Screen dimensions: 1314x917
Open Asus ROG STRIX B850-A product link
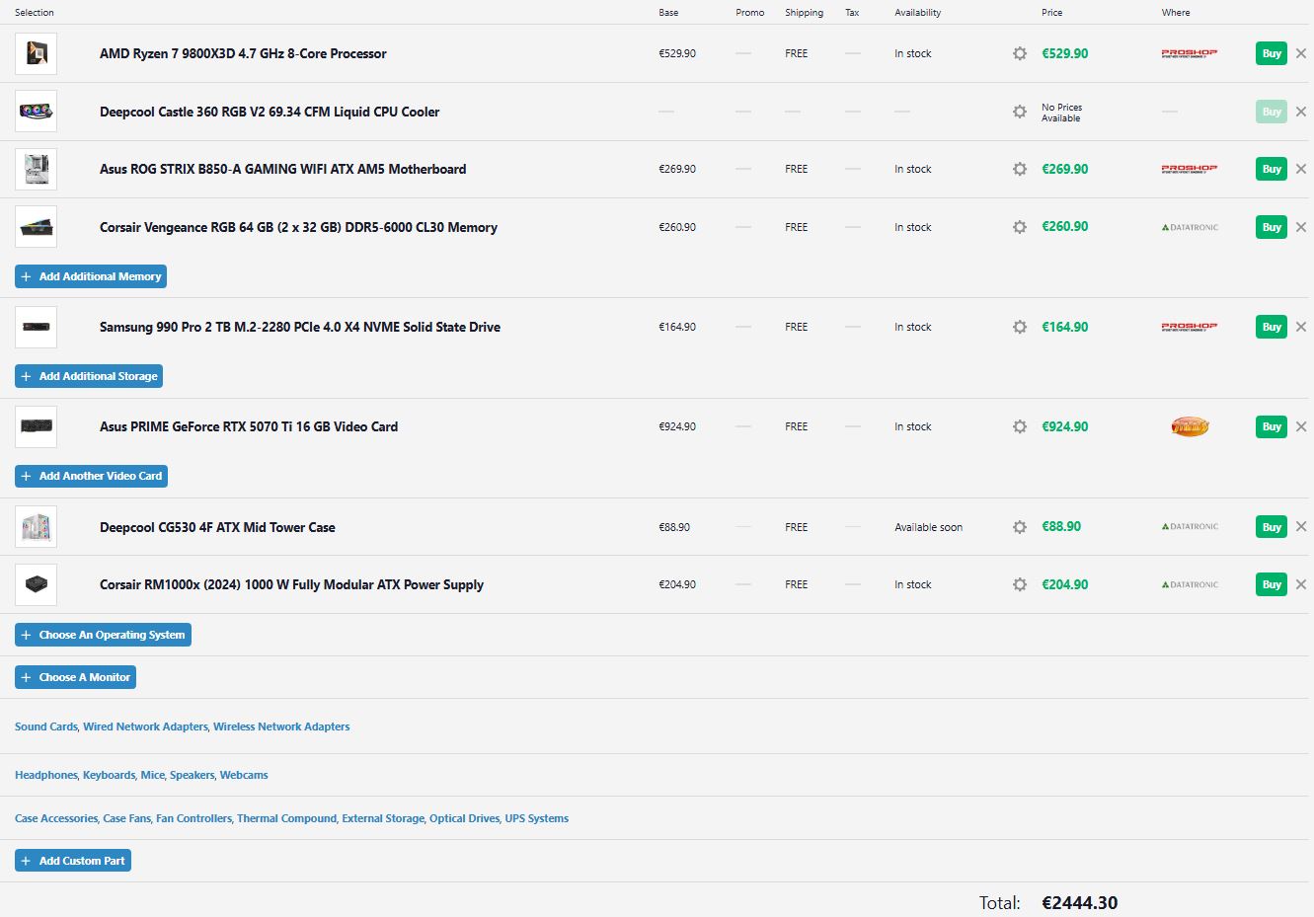click(x=282, y=169)
